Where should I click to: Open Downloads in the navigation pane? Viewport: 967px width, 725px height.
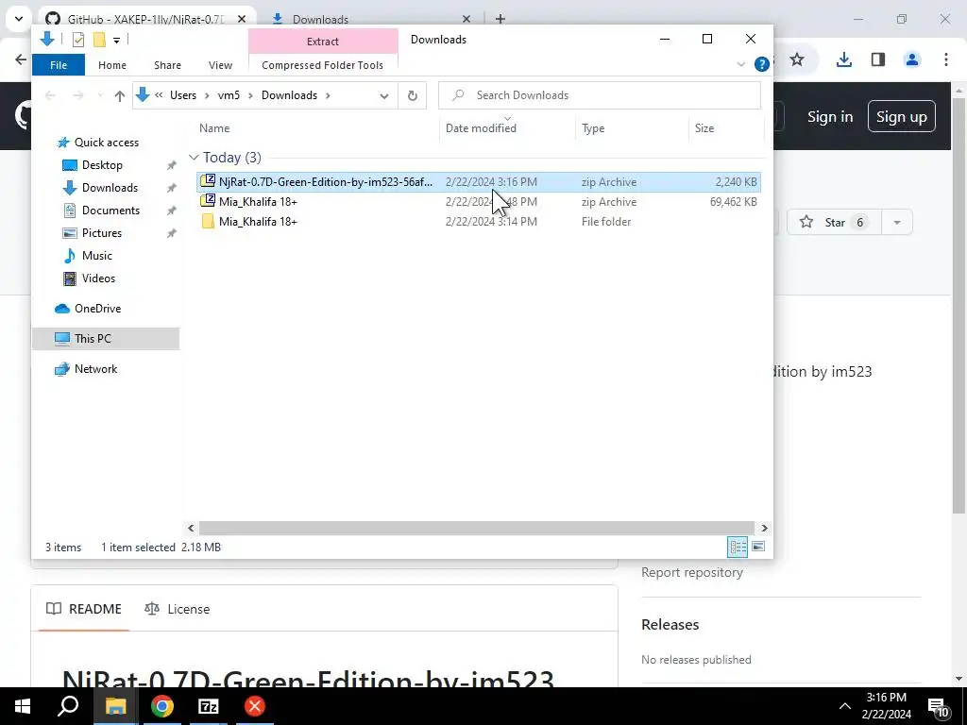tap(110, 188)
